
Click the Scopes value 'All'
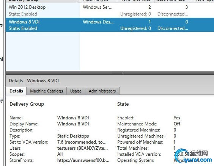pos(60,154)
